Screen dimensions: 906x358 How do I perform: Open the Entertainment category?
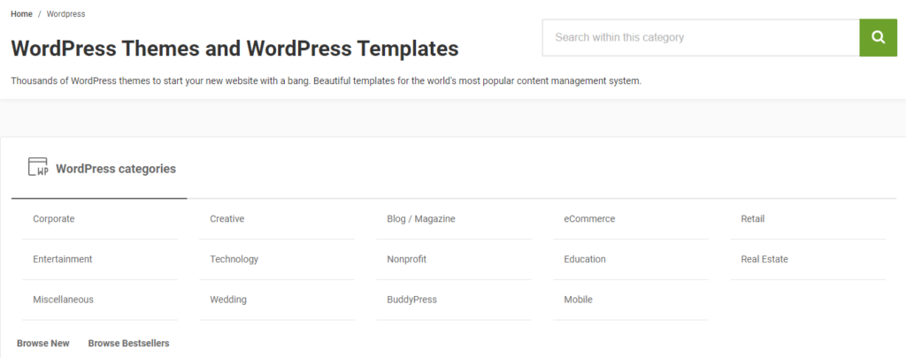tap(63, 259)
